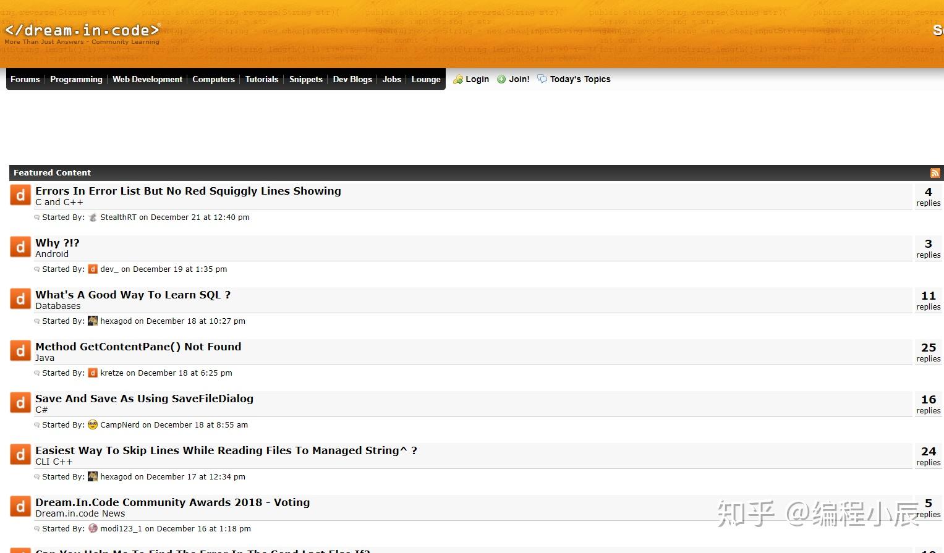Viewport: 944px width, 553px height.
Task: Open the Computers menu
Action: tap(213, 79)
